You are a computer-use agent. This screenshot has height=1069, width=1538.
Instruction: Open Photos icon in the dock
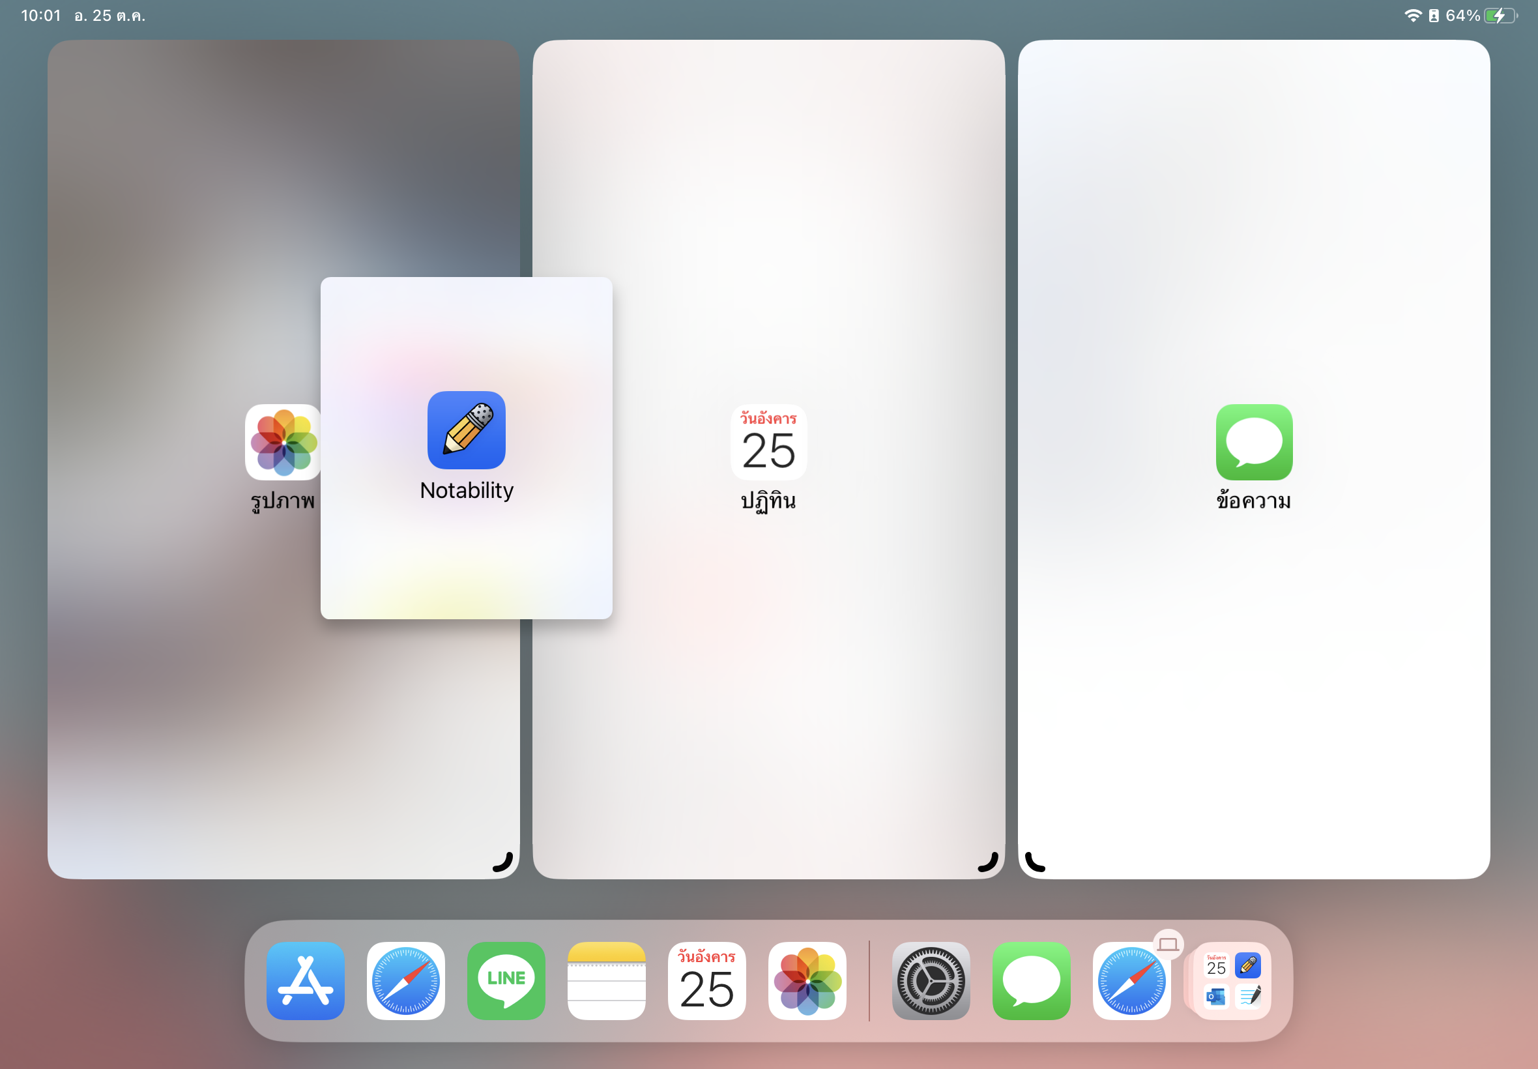point(807,980)
